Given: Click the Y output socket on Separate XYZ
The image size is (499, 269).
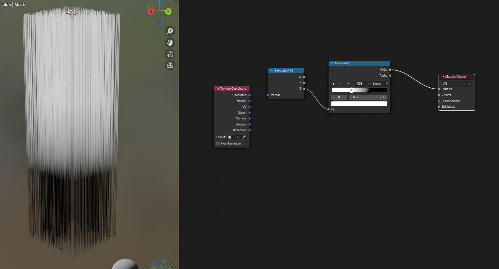Looking at the screenshot, I should tap(304, 83).
